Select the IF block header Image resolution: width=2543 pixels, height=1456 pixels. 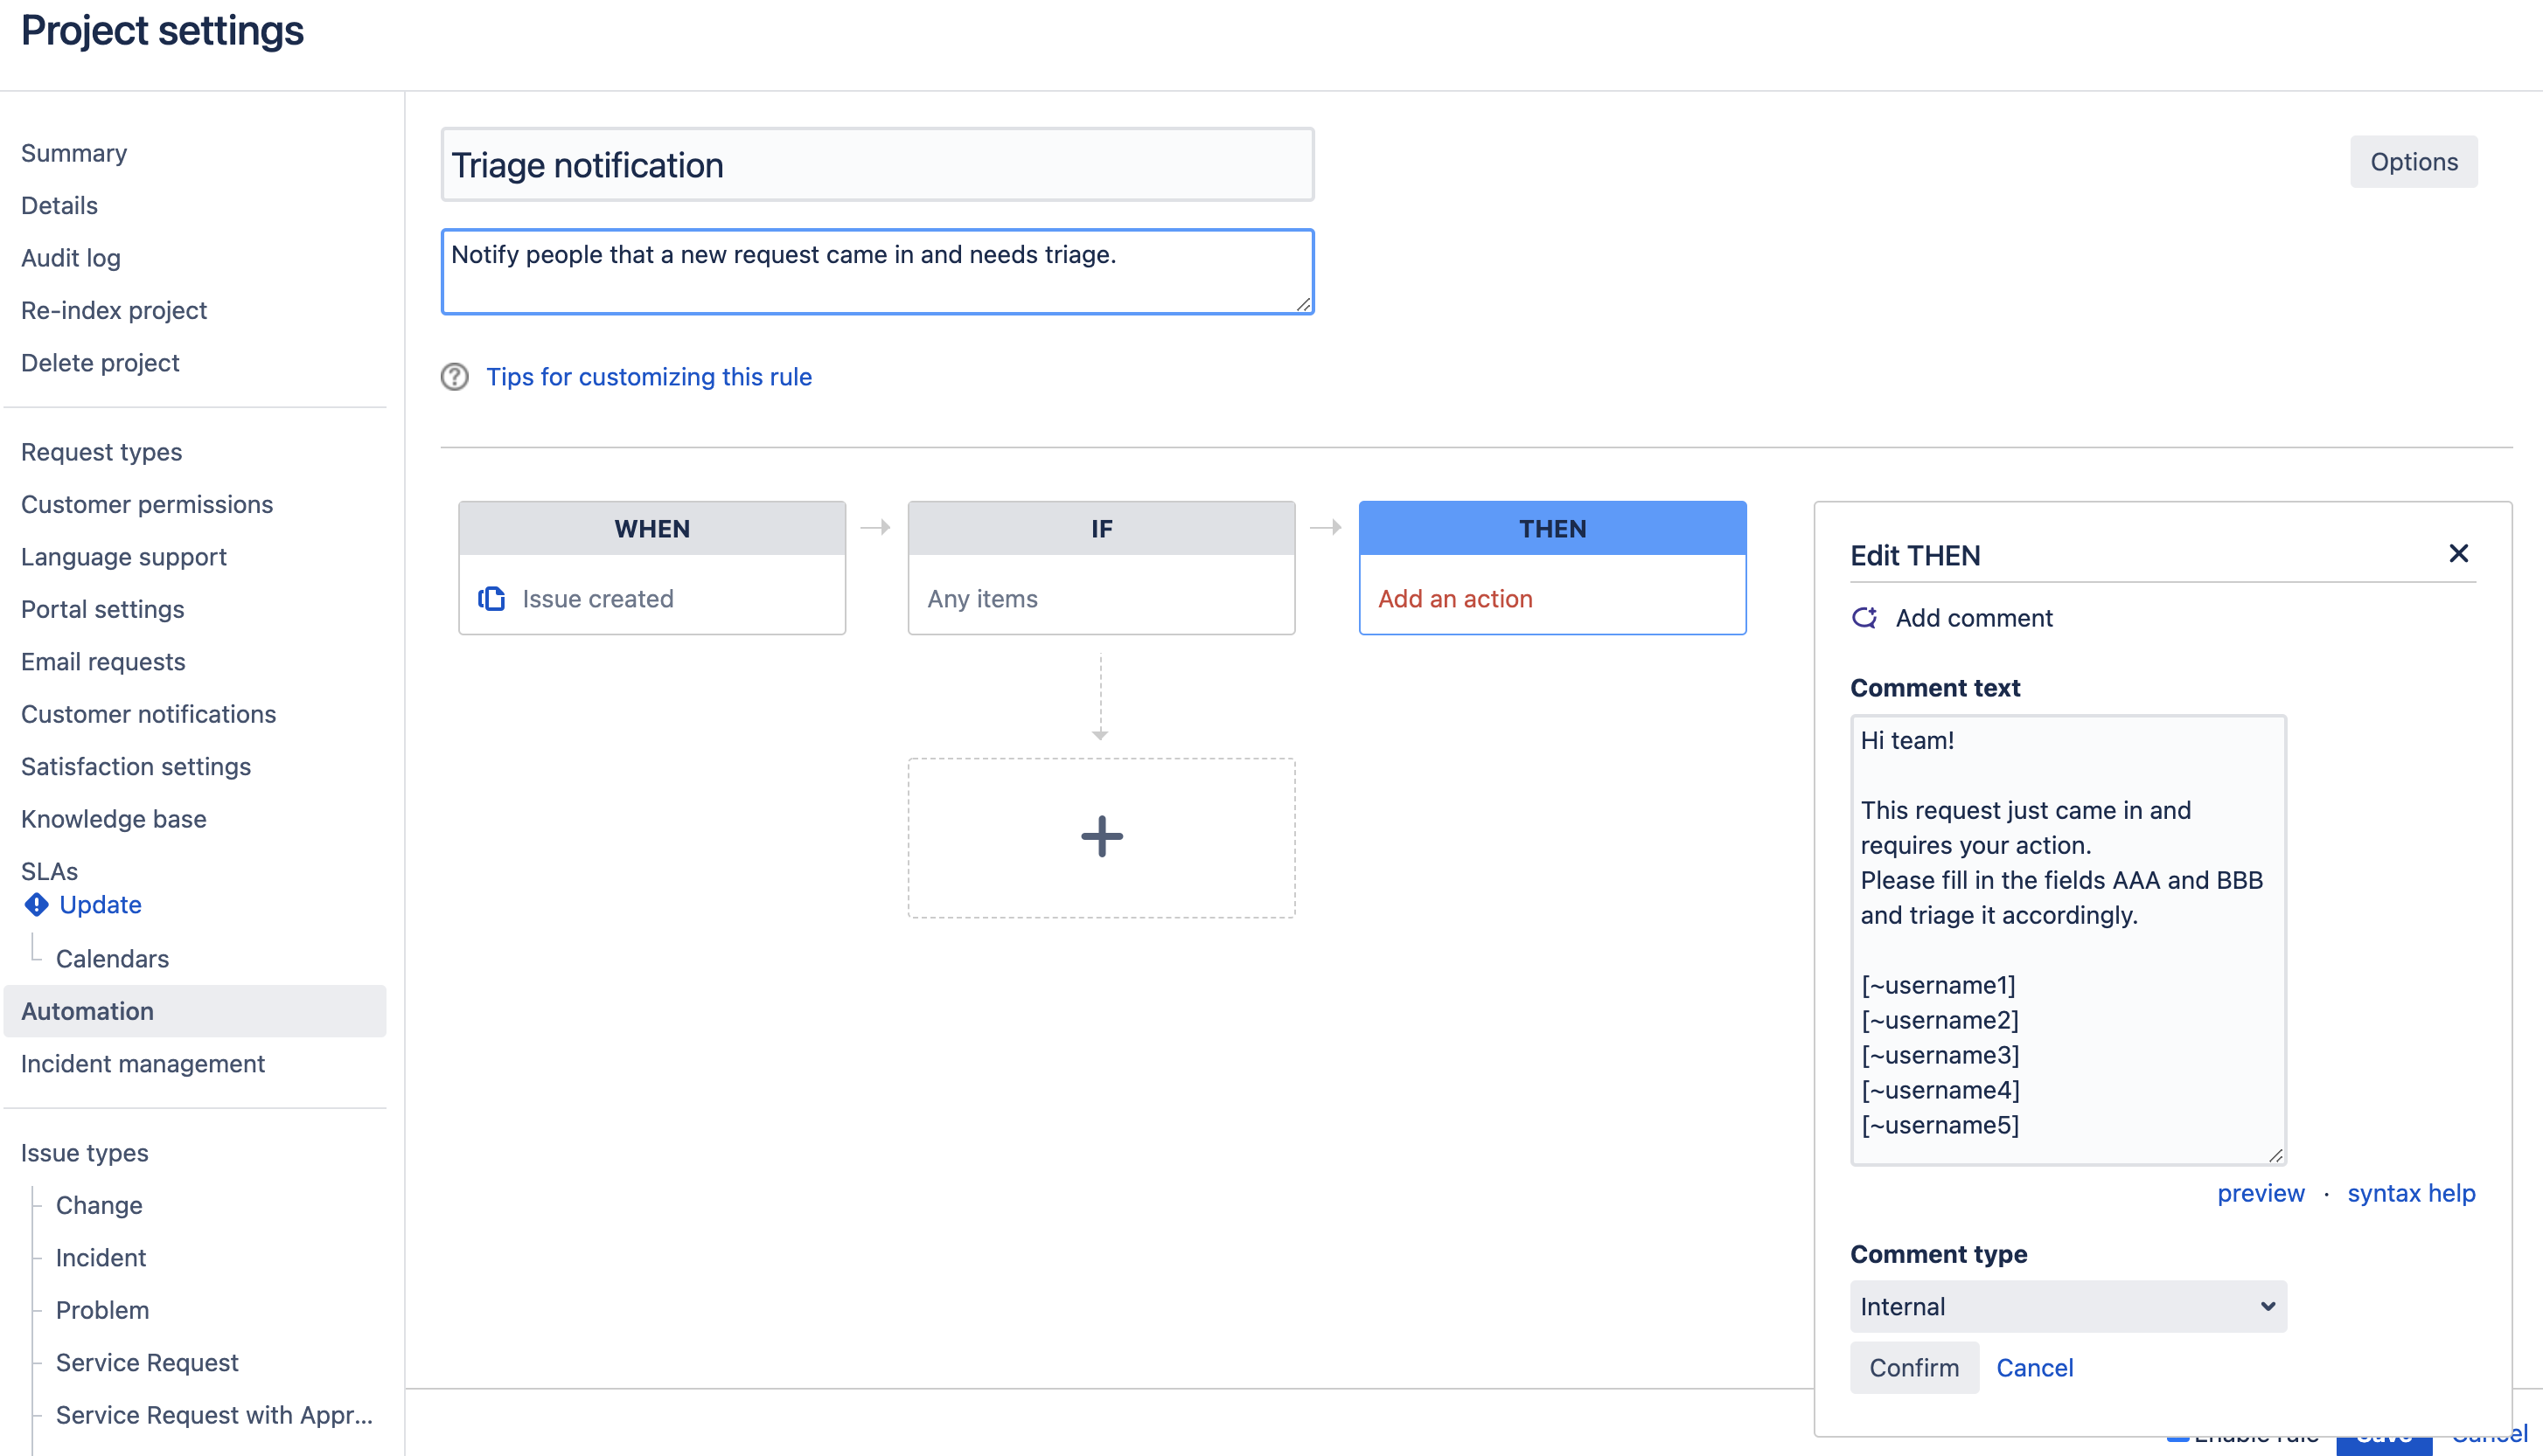[1102, 528]
